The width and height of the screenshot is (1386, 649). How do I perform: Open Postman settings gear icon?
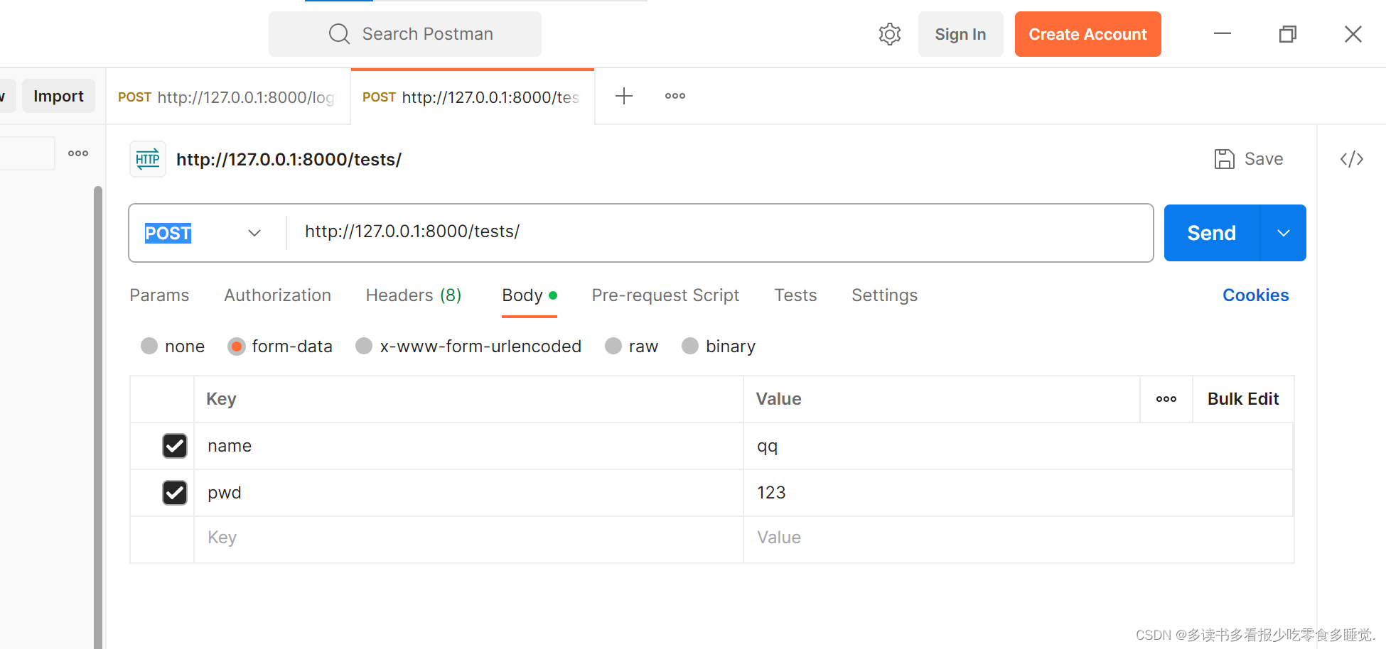coord(889,34)
